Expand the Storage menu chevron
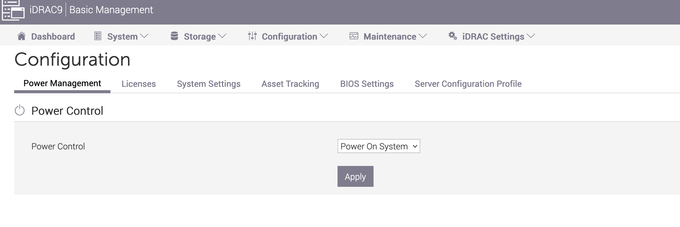Image resolution: width=680 pixels, height=227 pixels. (222, 36)
